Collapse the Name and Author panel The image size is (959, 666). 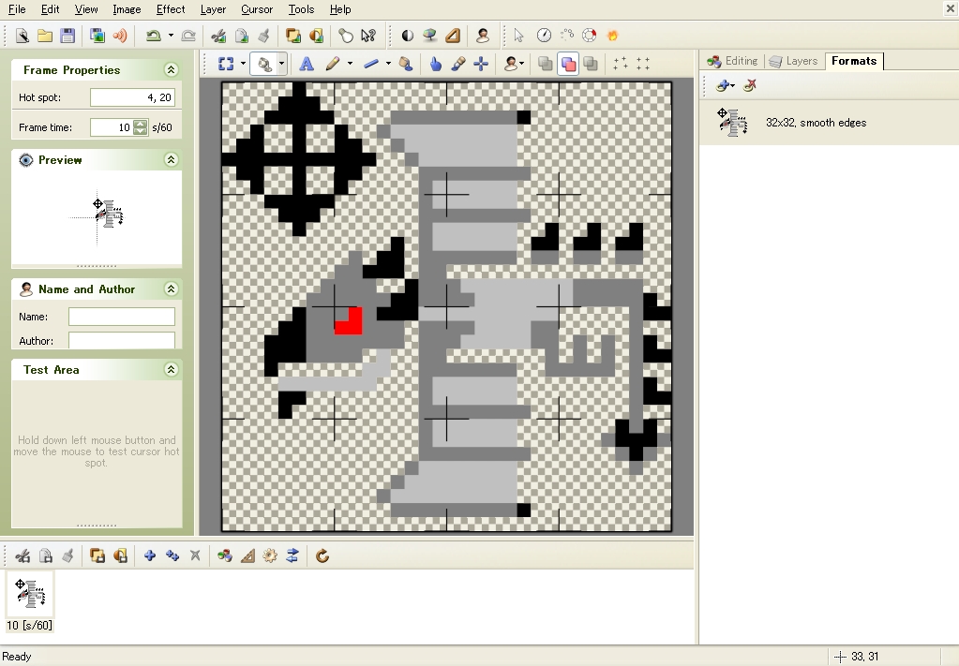coord(172,289)
